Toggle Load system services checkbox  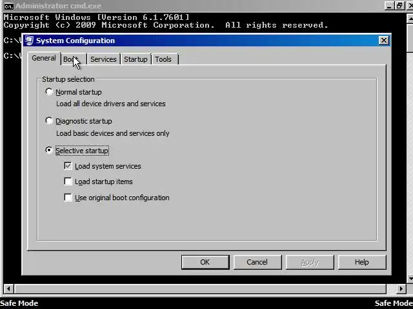click(68, 166)
